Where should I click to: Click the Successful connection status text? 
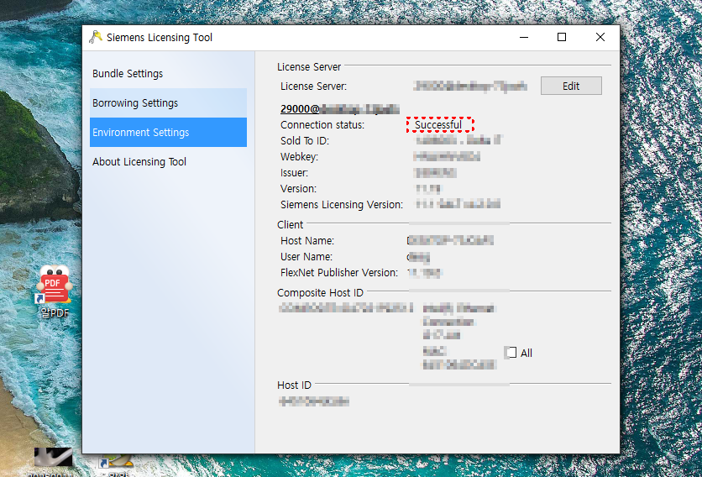click(x=437, y=124)
